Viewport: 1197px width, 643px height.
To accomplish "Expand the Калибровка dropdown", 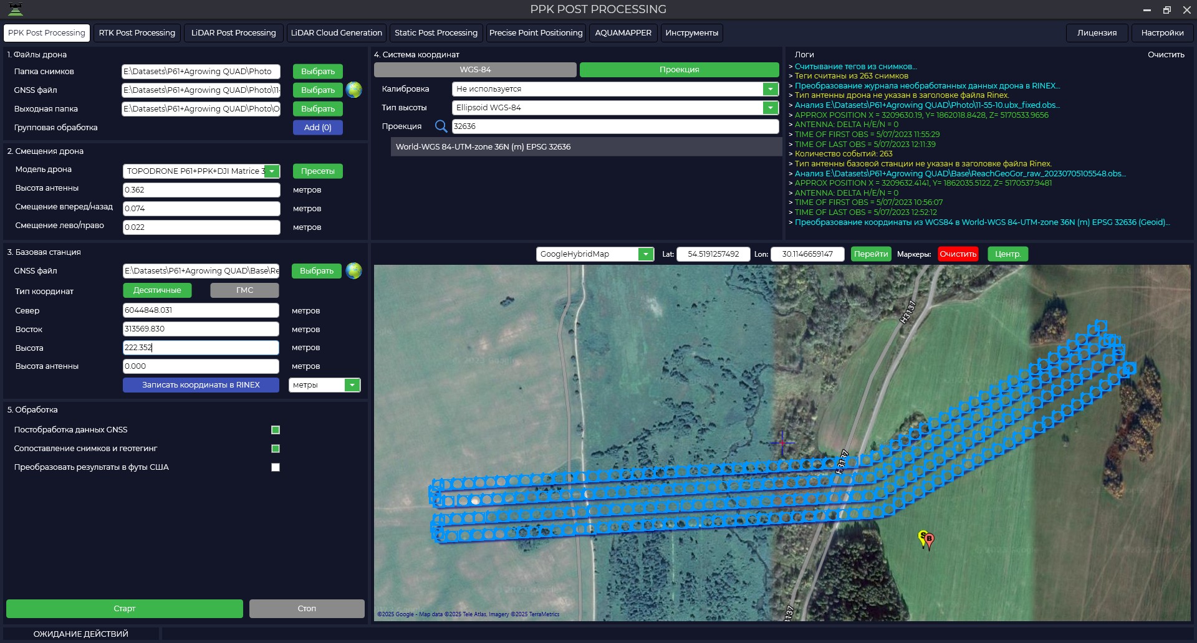I will tap(771, 89).
